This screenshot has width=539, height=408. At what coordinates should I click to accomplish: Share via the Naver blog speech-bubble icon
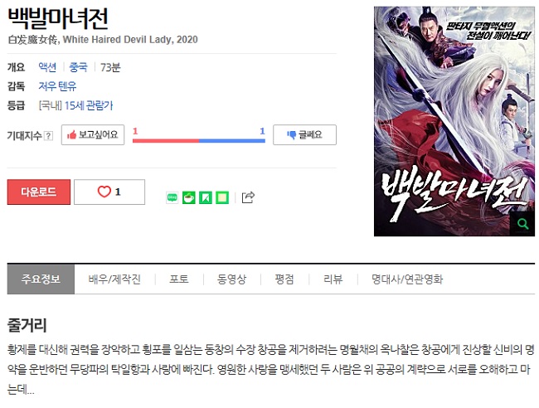tap(172, 197)
